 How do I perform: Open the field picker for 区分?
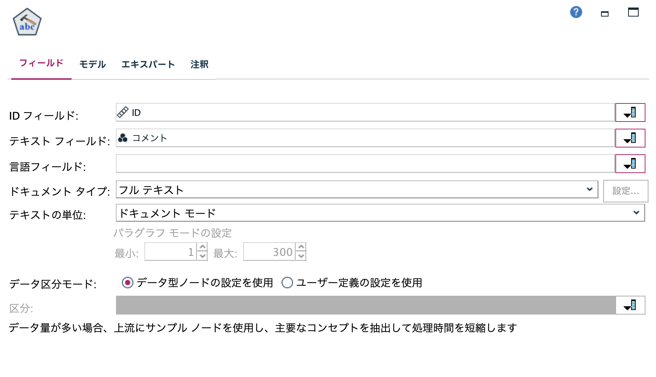coord(630,306)
